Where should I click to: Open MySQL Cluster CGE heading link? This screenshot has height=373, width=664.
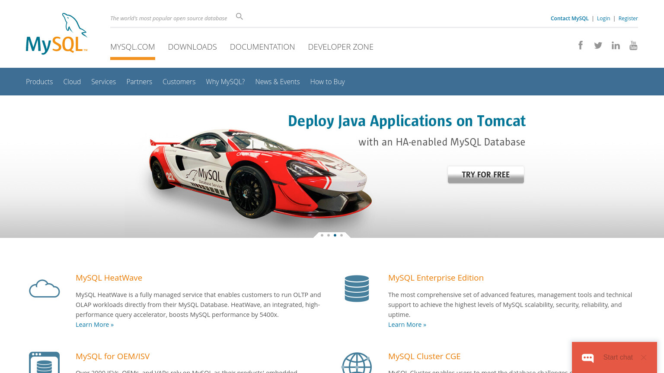tap(425, 356)
